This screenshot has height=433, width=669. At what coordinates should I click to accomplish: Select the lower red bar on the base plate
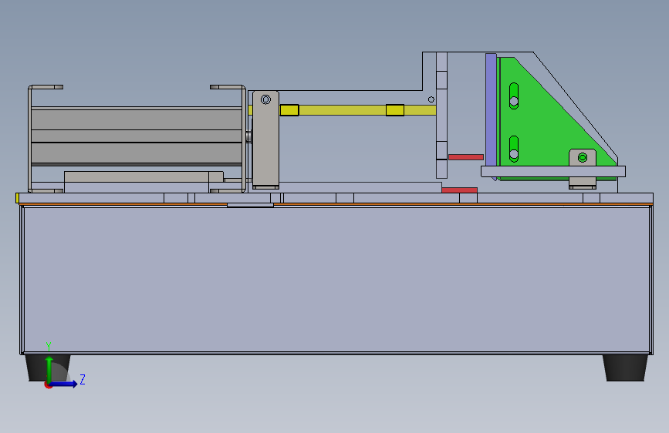click(x=460, y=190)
